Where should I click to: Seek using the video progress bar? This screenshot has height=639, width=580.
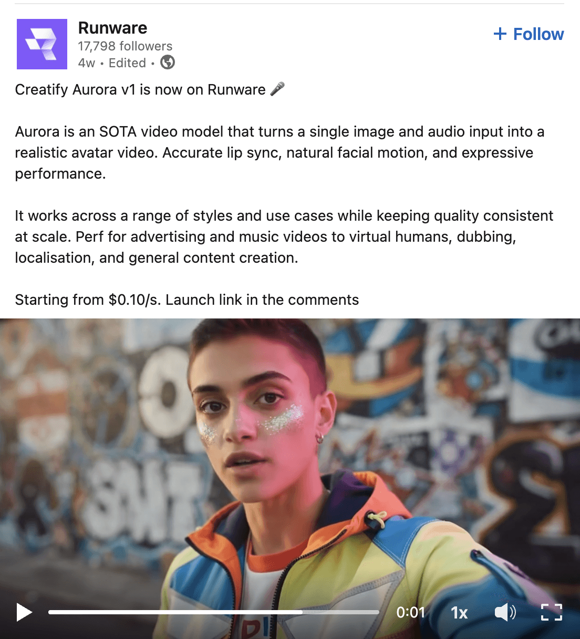coord(214,612)
